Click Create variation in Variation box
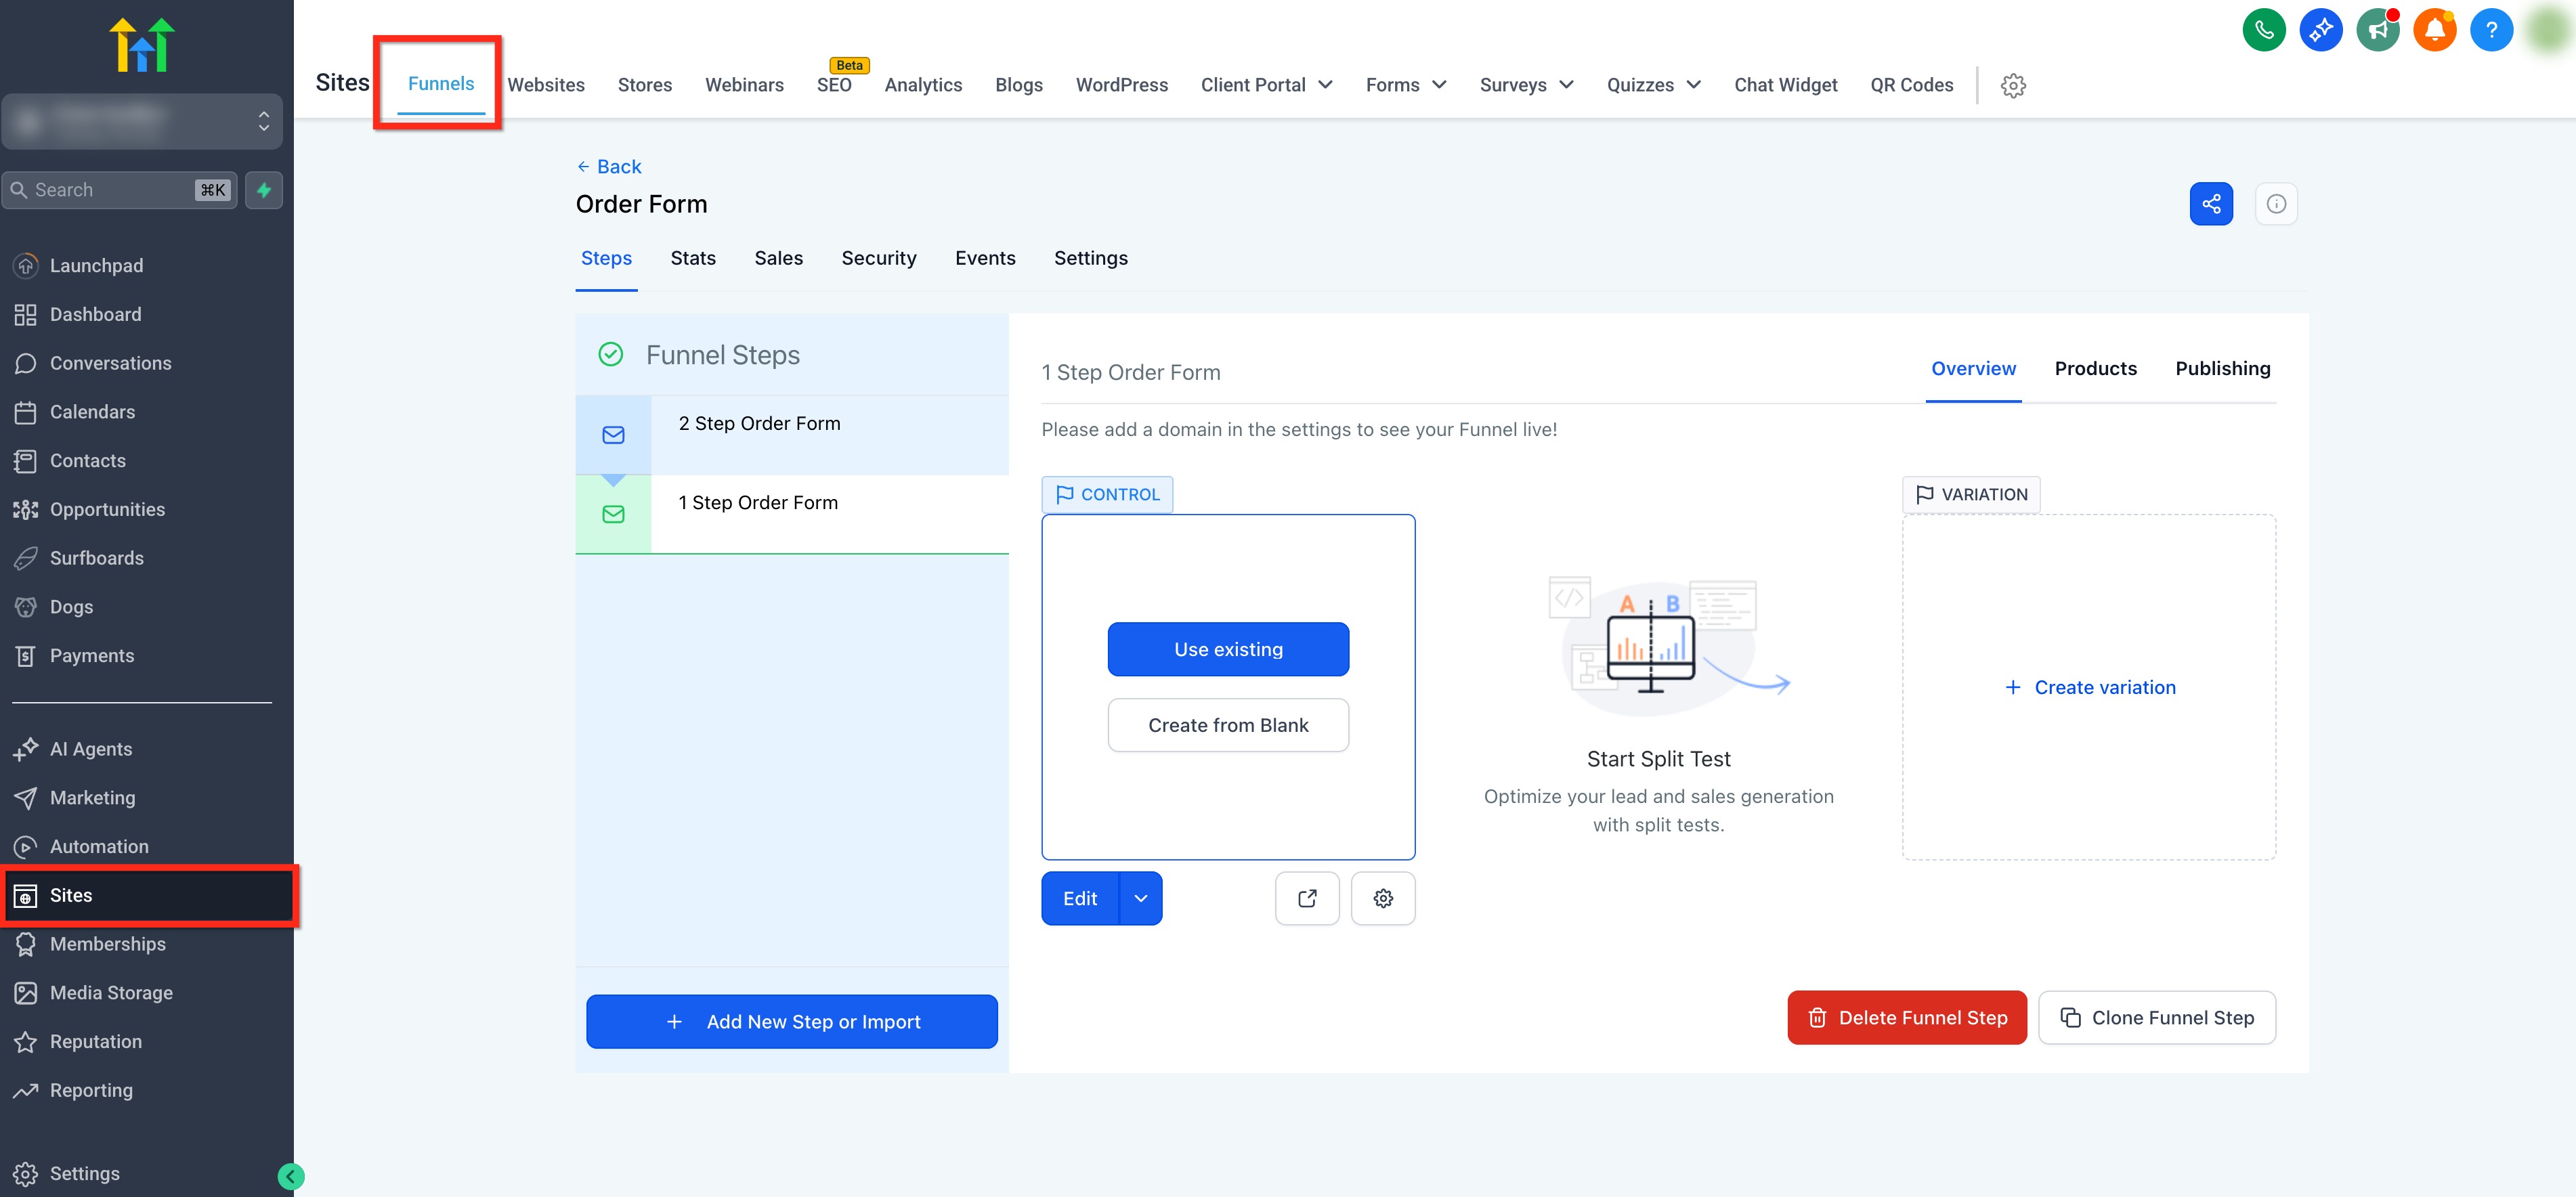Viewport: 2576px width, 1197px height. point(2089,687)
